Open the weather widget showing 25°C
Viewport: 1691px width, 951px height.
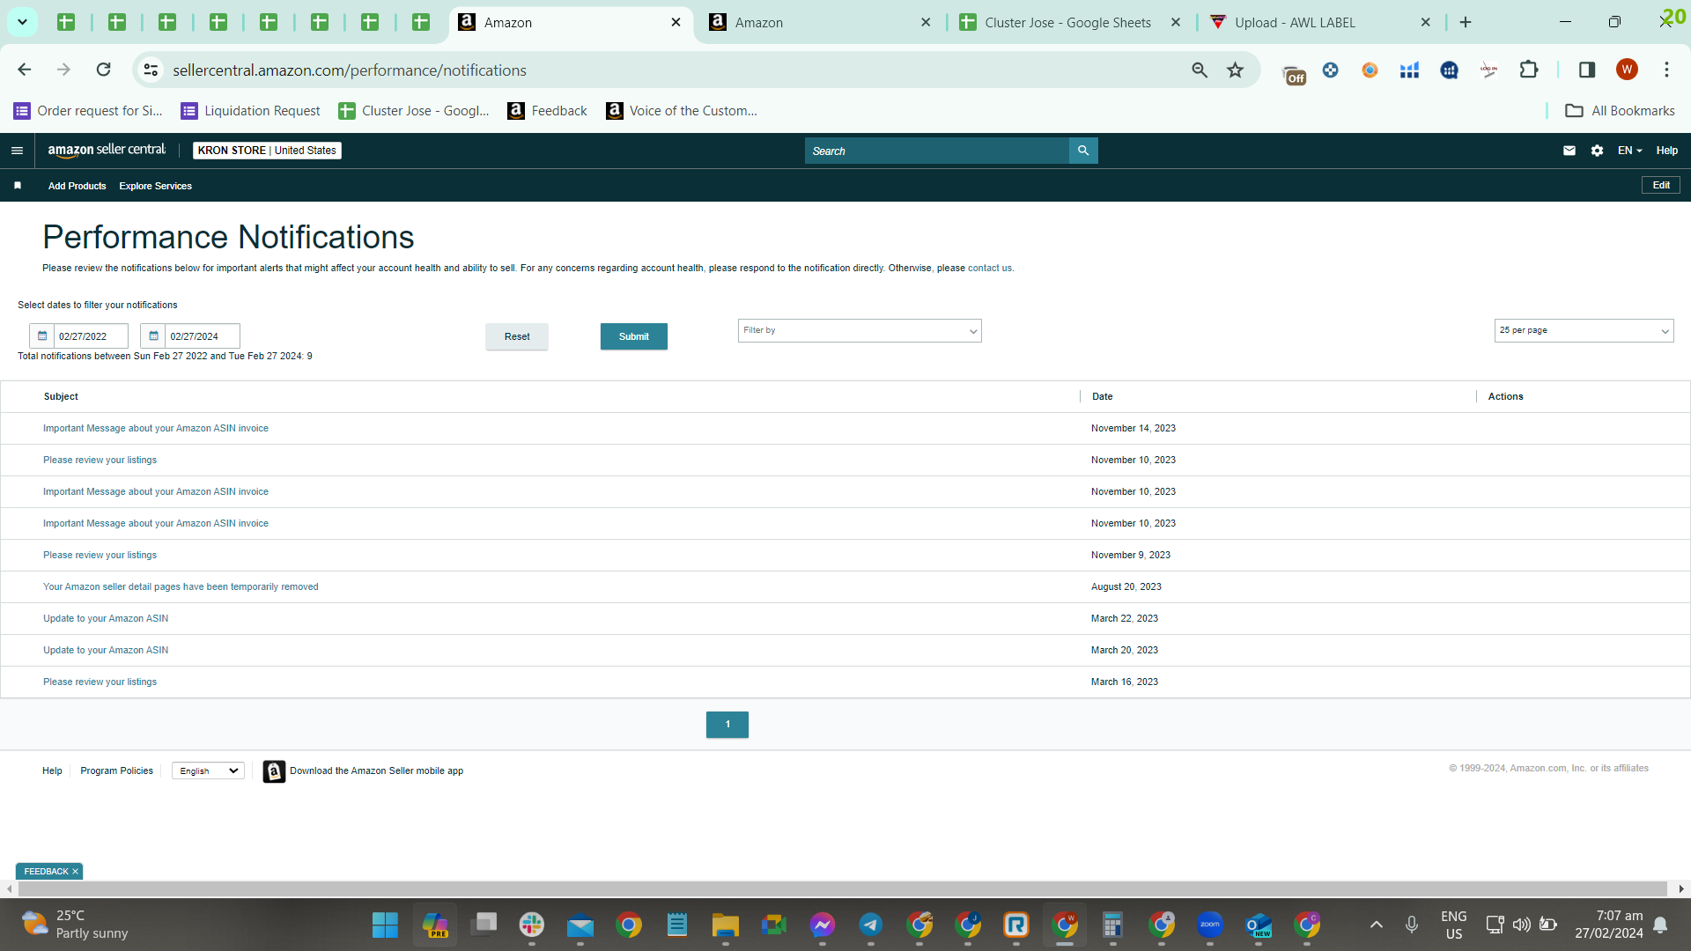[75, 925]
